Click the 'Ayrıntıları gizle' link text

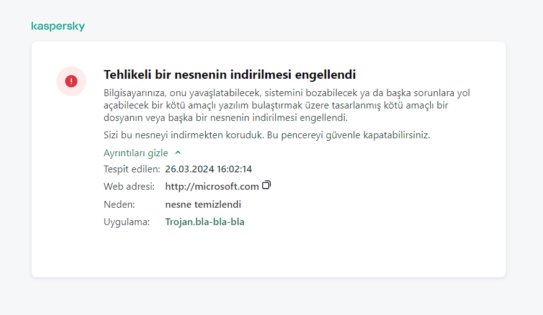click(x=136, y=153)
